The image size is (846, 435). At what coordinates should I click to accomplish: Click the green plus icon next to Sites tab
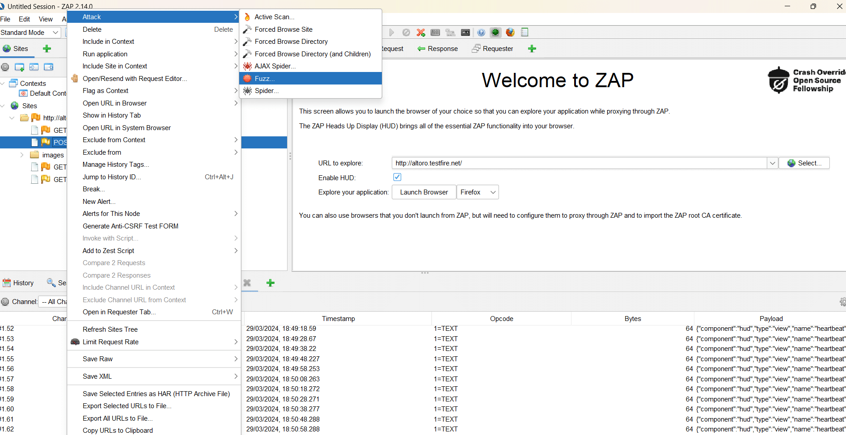click(47, 49)
